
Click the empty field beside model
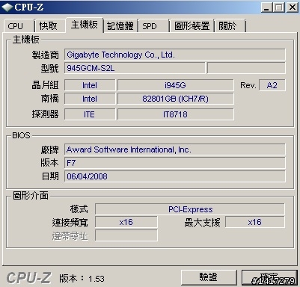point(246,68)
